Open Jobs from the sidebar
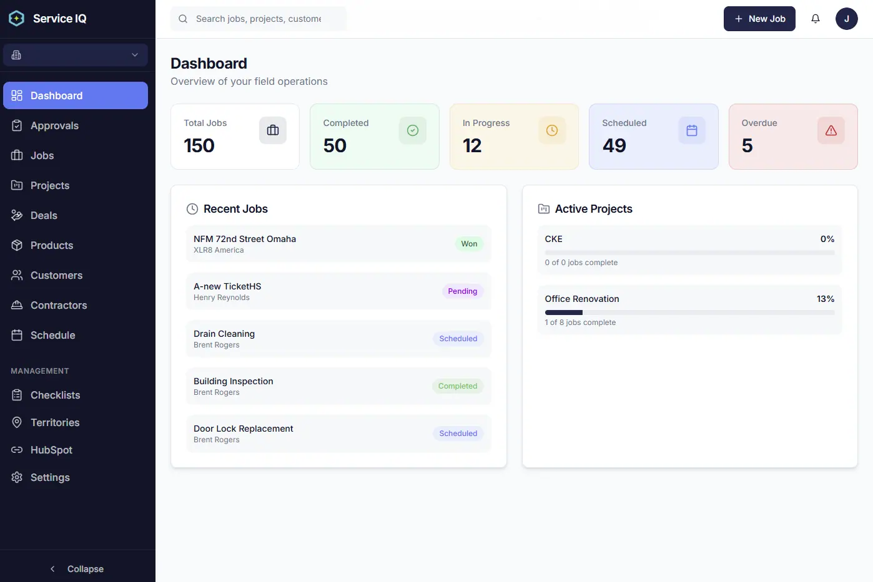This screenshot has width=873, height=582. [76, 155]
